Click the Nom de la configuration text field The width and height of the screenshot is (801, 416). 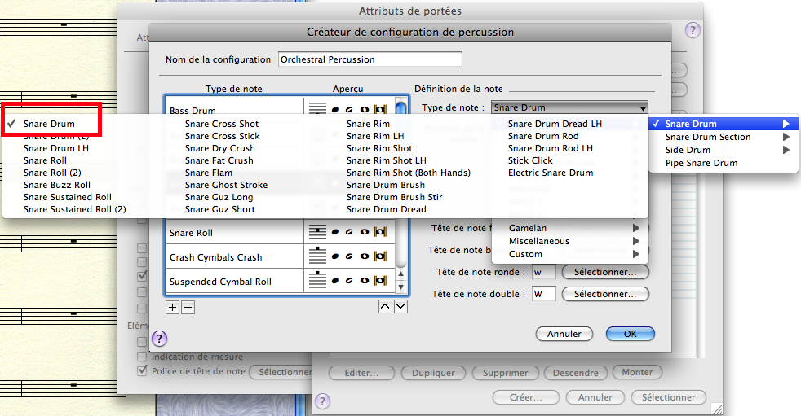click(370, 59)
